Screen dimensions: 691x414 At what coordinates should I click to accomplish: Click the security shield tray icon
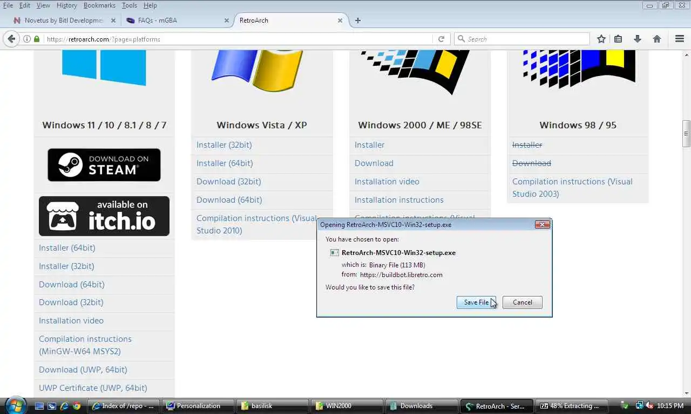624,405
